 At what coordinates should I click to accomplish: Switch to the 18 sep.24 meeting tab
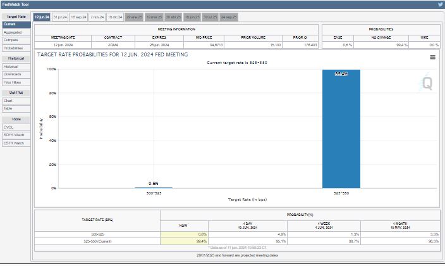79,16
